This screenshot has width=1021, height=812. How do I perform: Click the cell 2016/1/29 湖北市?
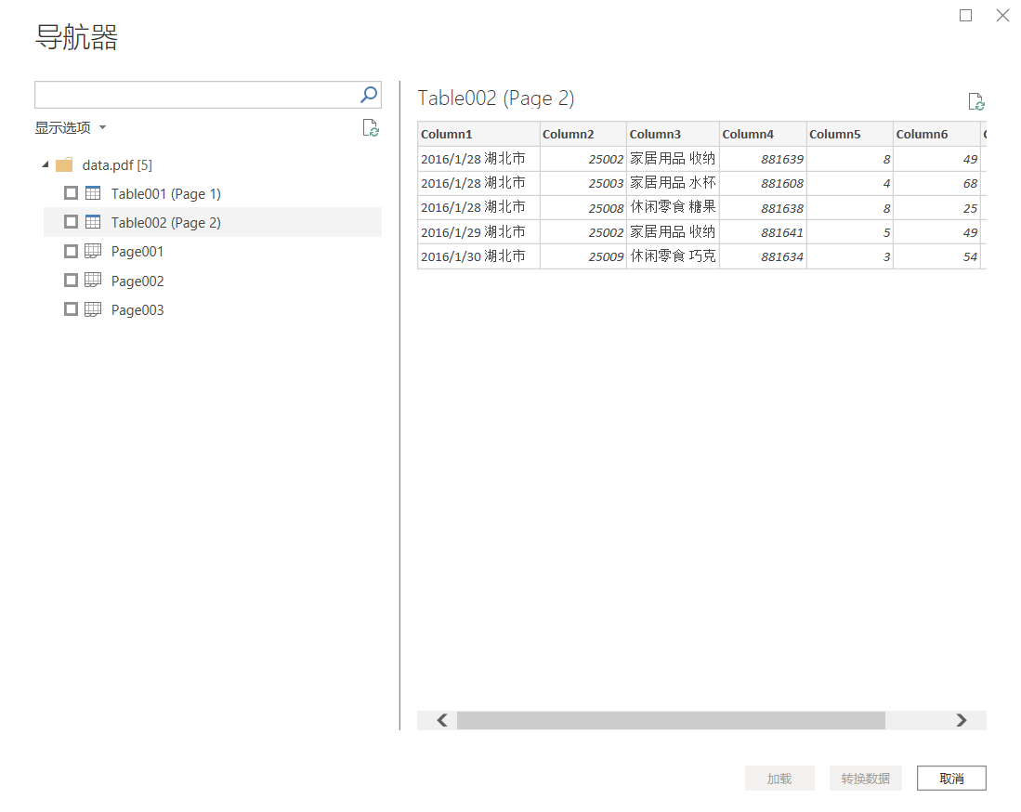click(478, 232)
